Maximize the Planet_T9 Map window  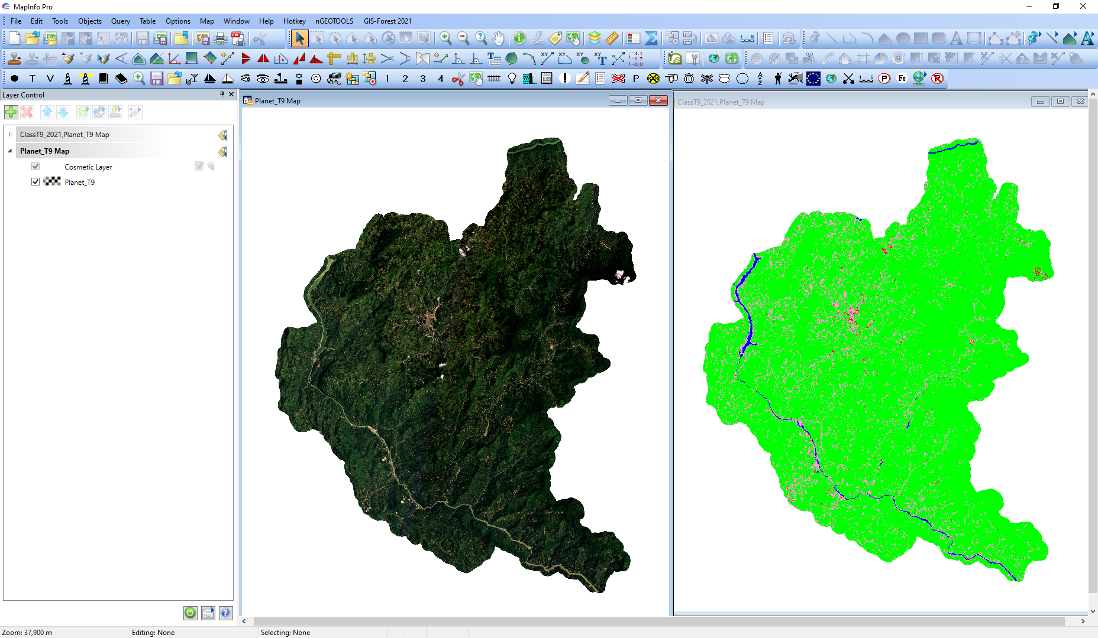coord(638,100)
